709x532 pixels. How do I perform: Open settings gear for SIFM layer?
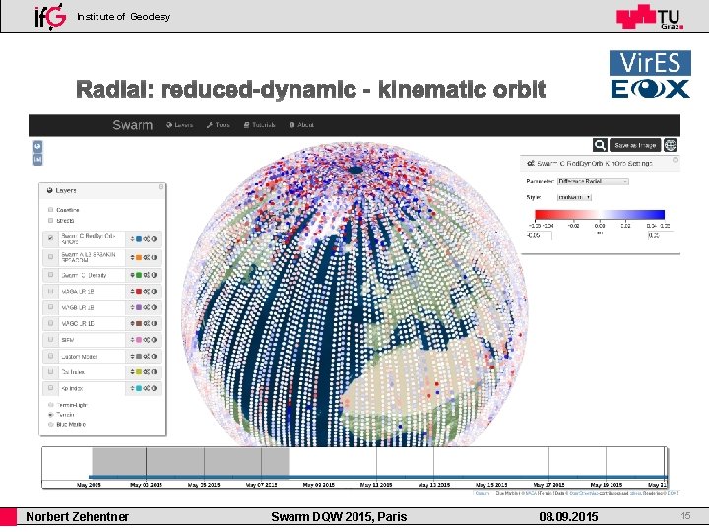[x=147, y=340]
